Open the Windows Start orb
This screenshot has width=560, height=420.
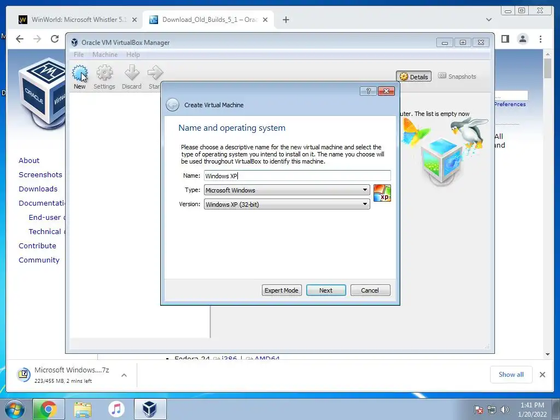click(x=14, y=409)
